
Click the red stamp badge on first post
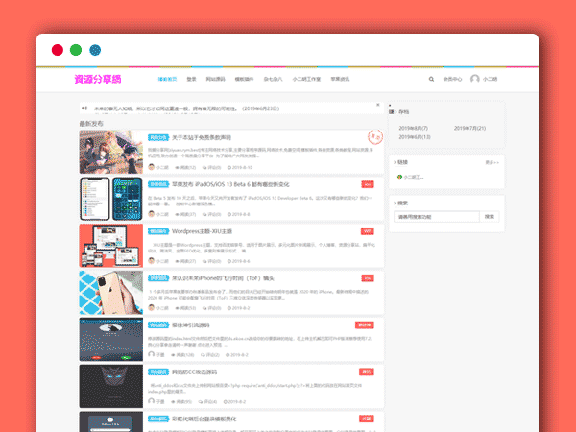click(375, 138)
